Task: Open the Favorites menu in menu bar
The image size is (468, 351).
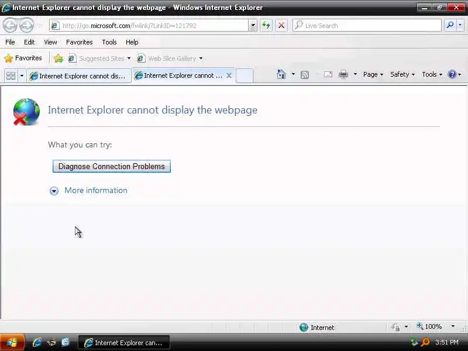Action: pyautogui.click(x=80, y=42)
